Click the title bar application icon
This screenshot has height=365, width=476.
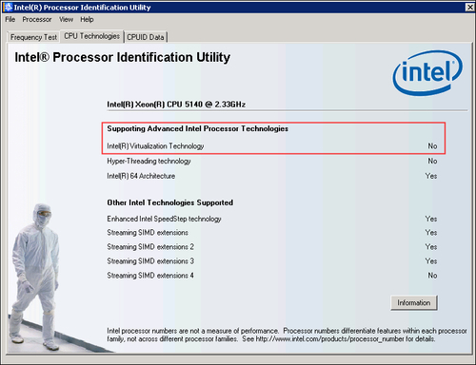pyautogui.click(x=9, y=7)
